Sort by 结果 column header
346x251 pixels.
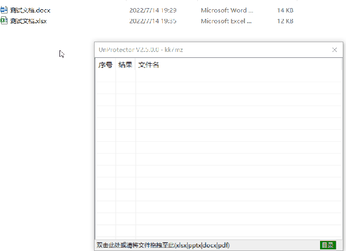tap(125, 65)
